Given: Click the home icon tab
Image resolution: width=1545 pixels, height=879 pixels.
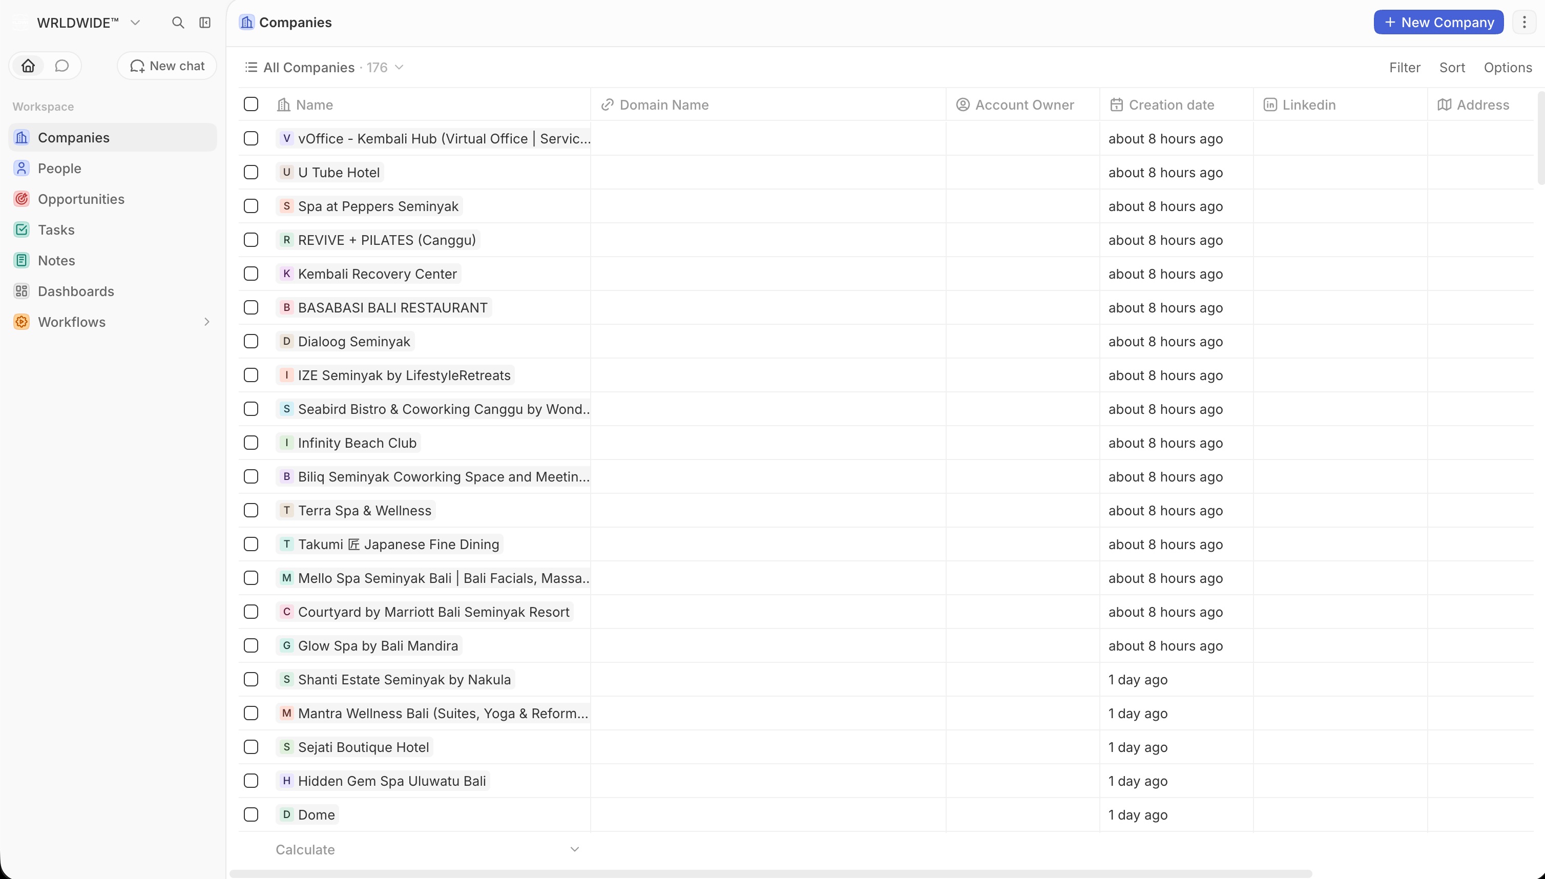Looking at the screenshot, I should (x=28, y=66).
